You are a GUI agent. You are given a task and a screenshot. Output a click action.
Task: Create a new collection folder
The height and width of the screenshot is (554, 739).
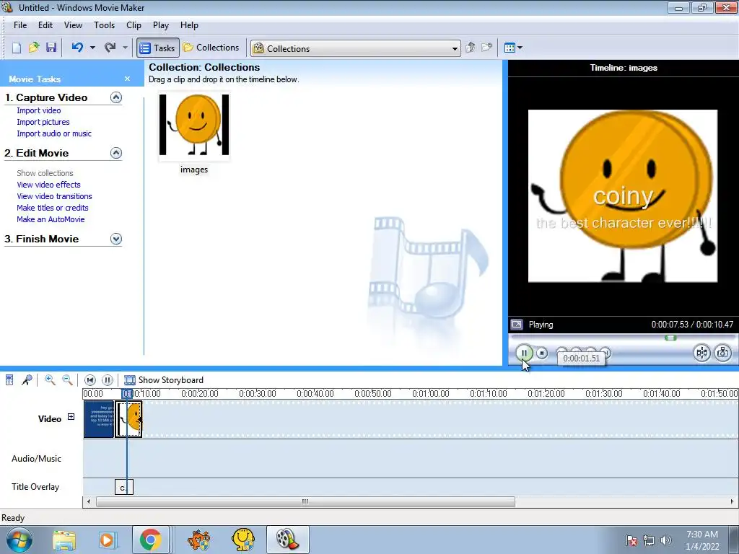486,48
